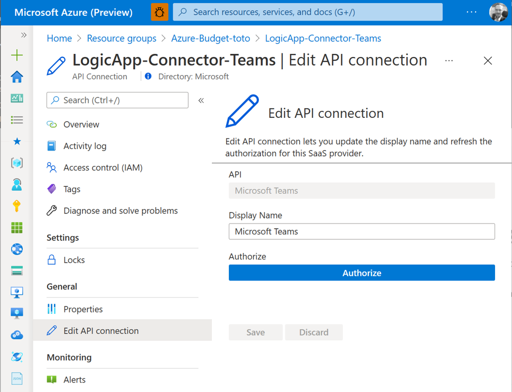Click the resource menu Search (Ctrl+/) box
Screen dimensions: 512x392
tap(117, 100)
